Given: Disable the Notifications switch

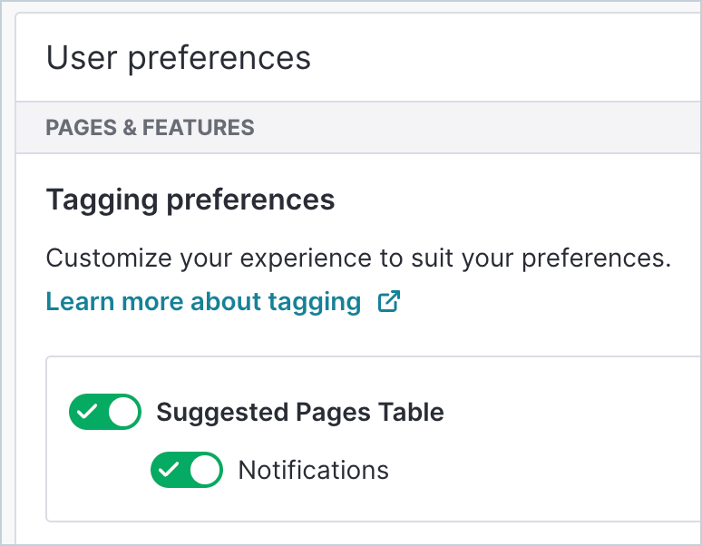Looking at the screenshot, I should click(186, 470).
